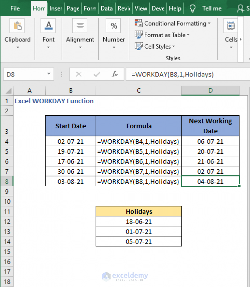Select cell =WORKDAY(B6,1,Holidays)
250x287 pixels.
(x=139, y=162)
